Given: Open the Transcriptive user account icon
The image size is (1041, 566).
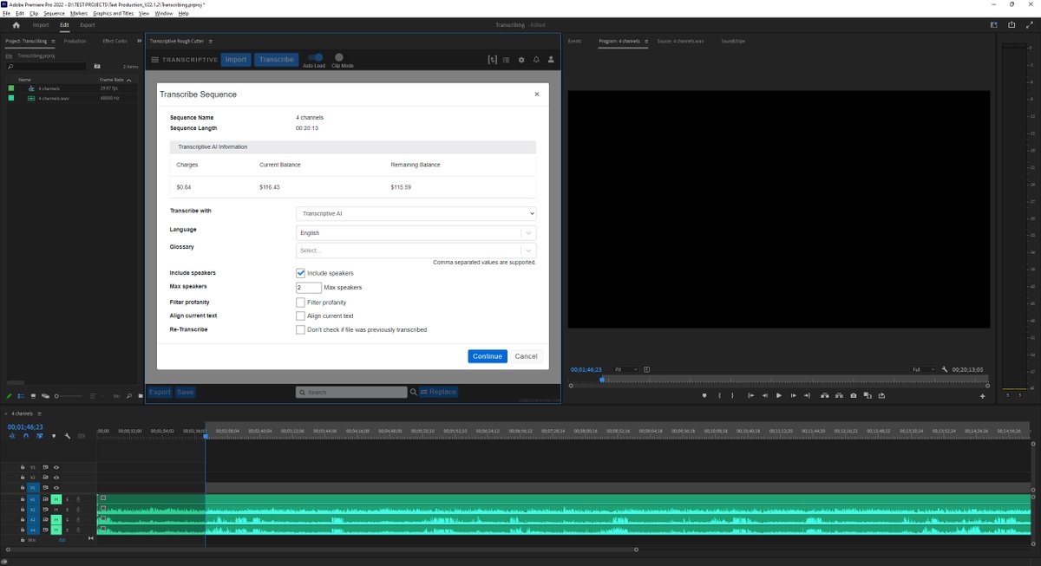Looking at the screenshot, I should (x=550, y=60).
